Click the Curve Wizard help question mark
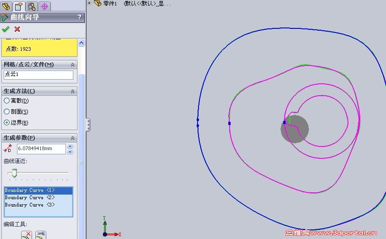The width and height of the screenshot is (386, 239). point(79,17)
